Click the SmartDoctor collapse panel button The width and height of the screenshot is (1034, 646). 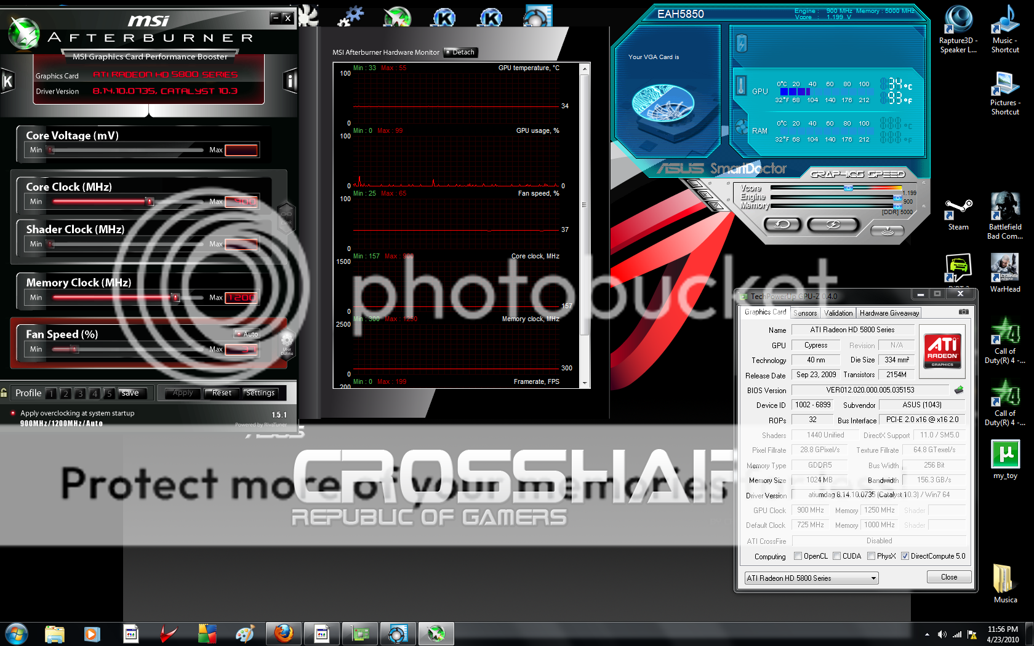888,231
